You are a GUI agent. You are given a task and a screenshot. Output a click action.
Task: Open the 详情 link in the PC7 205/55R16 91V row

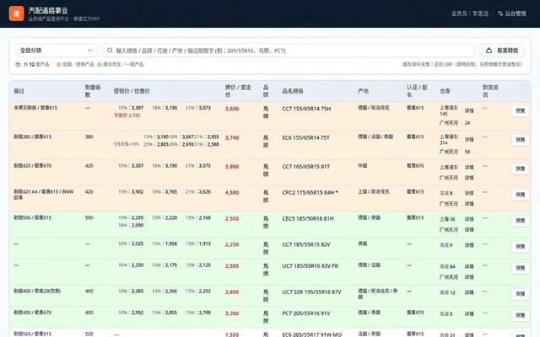[469, 314]
